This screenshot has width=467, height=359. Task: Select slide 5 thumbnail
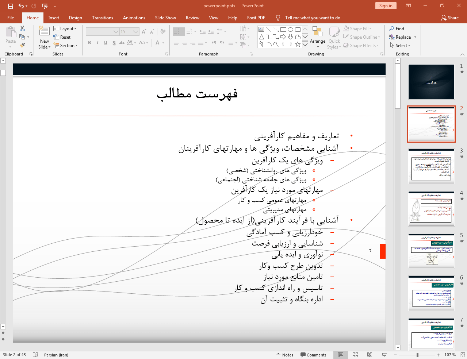click(431, 251)
